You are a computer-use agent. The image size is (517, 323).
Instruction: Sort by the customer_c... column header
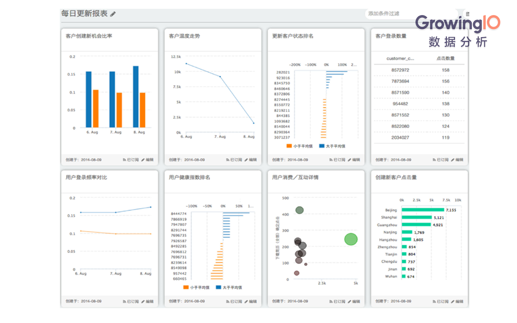[400, 58]
